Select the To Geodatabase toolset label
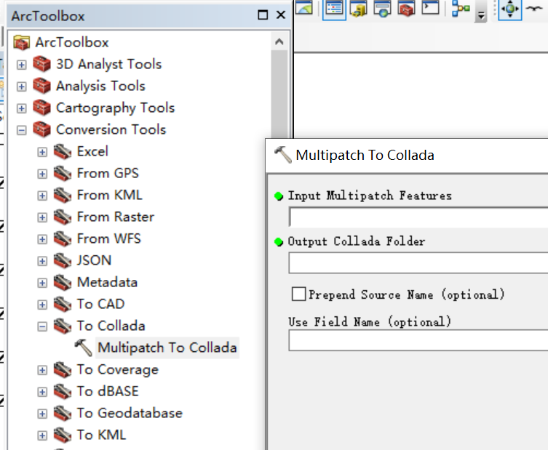 coord(130,414)
